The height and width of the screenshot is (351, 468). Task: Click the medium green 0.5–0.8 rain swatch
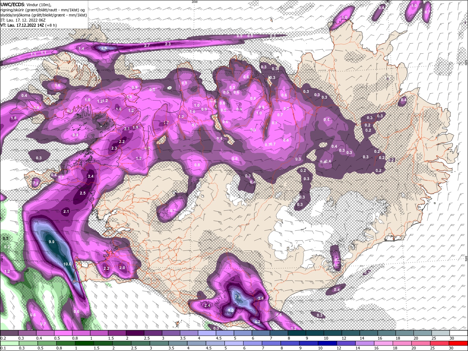pos(48,343)
